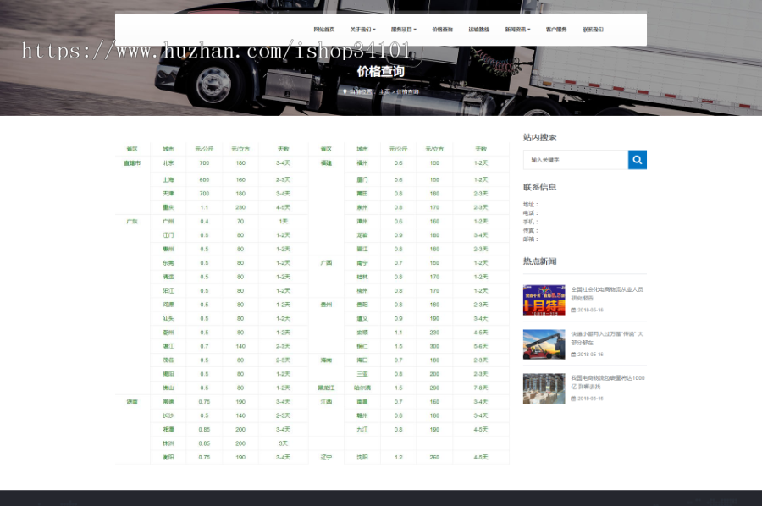This screenshot has height=506, width=762.
Task: Click calendar icon under the first news item
Action: (x=573, y=309)
